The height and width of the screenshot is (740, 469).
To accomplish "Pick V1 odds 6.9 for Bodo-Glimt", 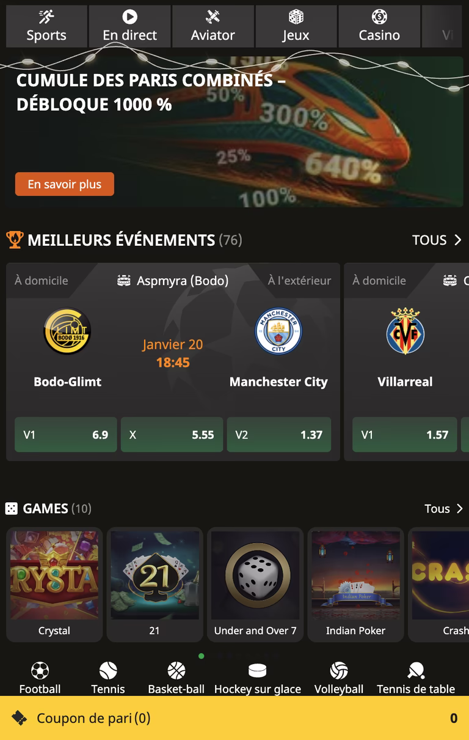I will tap(66, 435).
